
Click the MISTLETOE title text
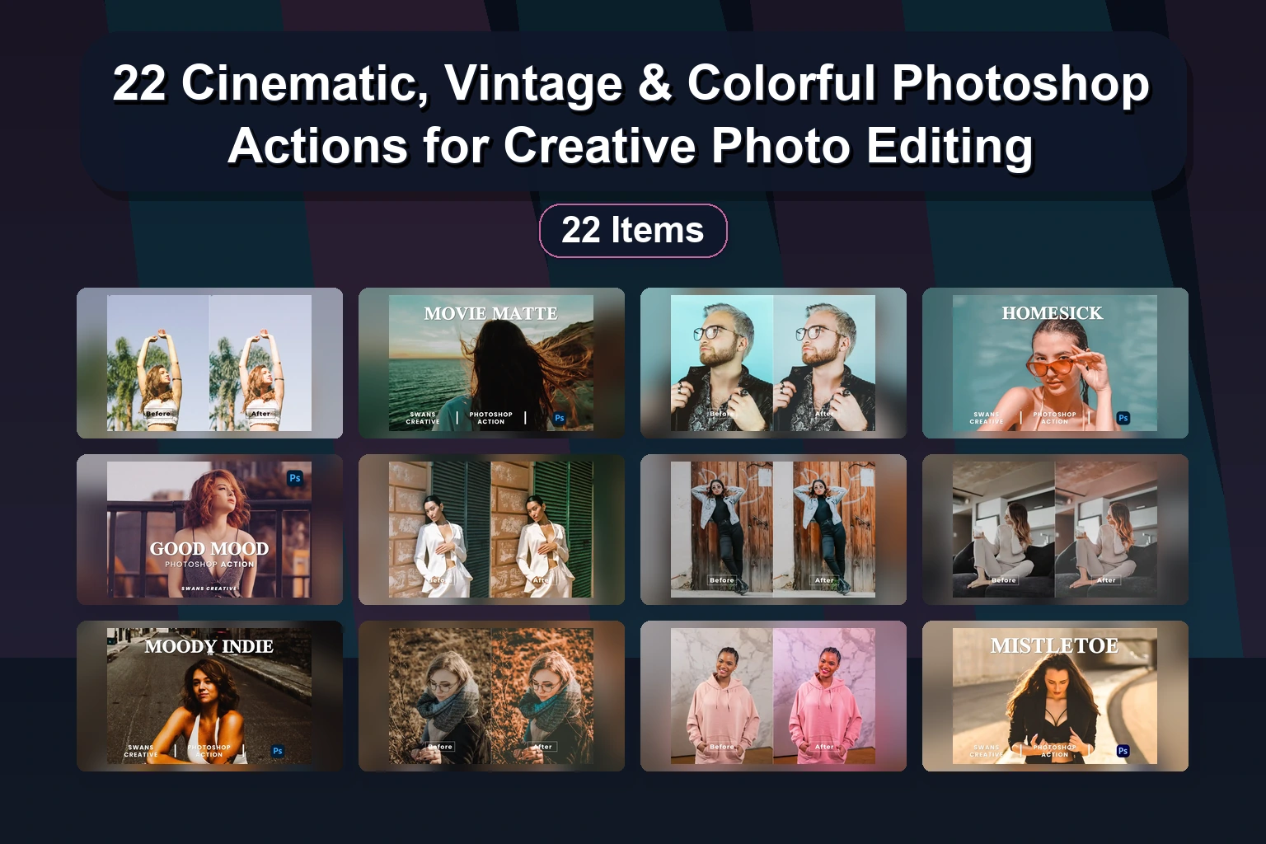(x=1054, y=645)
